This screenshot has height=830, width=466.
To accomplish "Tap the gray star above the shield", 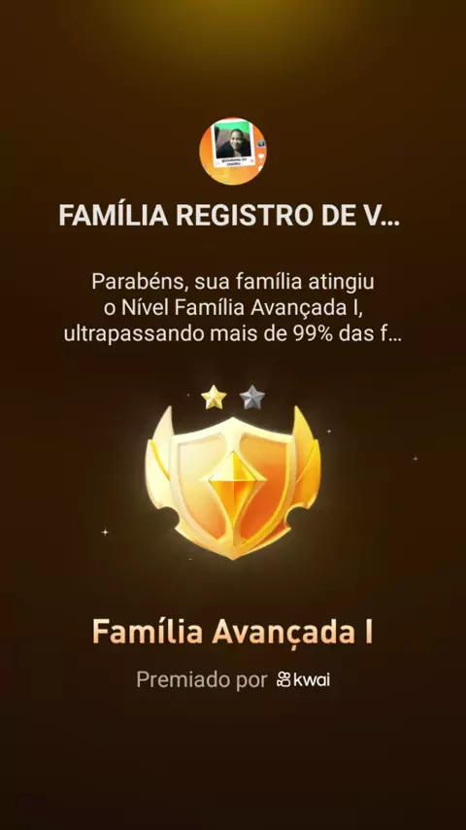I will point(251,397).
